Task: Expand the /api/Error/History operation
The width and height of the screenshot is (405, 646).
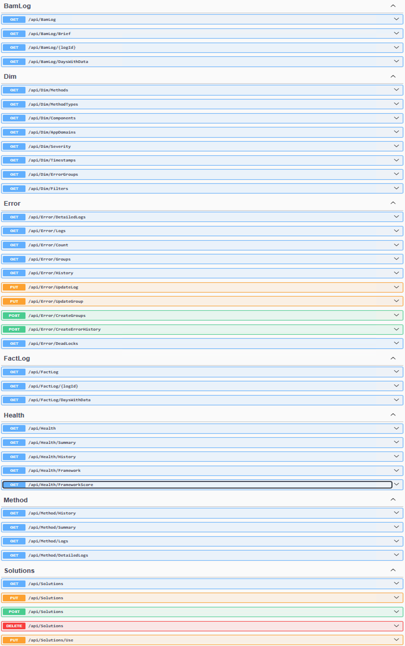Action: tap(202, 273)
